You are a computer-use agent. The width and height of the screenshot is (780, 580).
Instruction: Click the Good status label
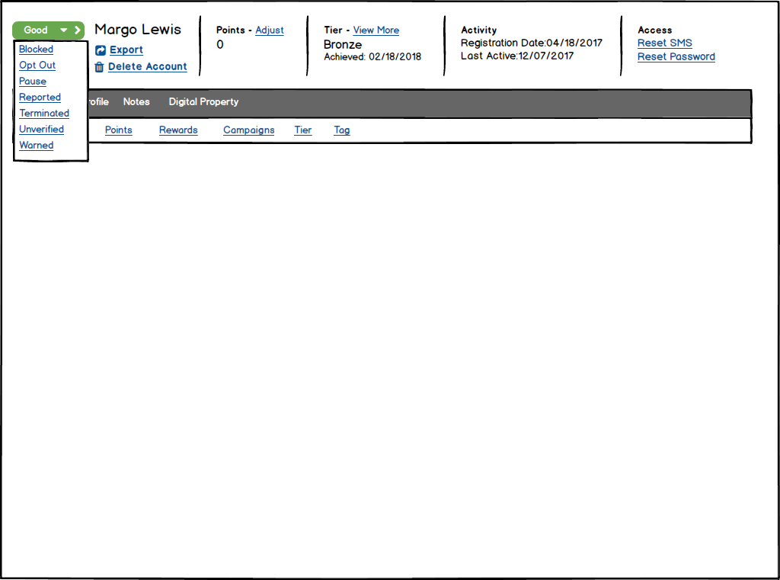[x=36, y=30]
